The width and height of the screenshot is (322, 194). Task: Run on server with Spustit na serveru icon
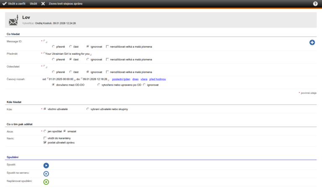click(x=46, y=174)
